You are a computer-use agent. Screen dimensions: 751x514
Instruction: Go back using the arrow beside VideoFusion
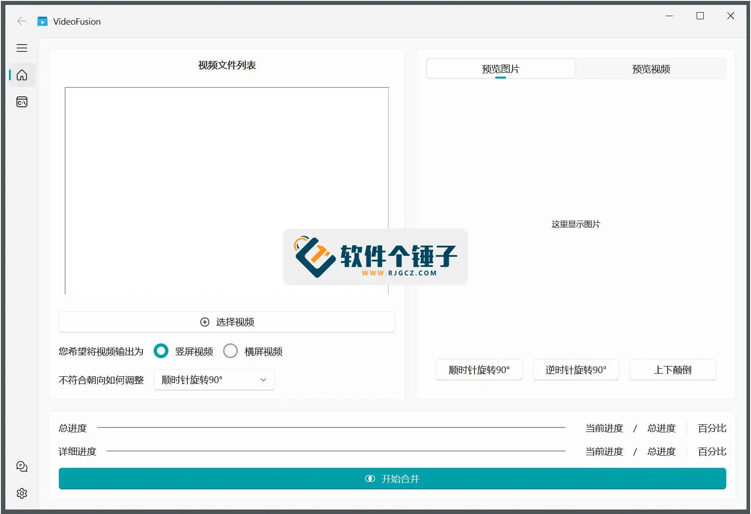[x=21, y=21]
